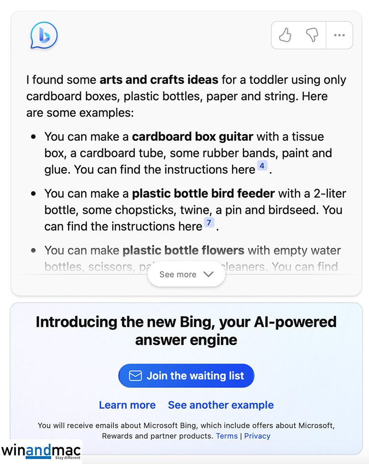Click the bold 'arts and crafts ideas' phrase

coord(159,80)
